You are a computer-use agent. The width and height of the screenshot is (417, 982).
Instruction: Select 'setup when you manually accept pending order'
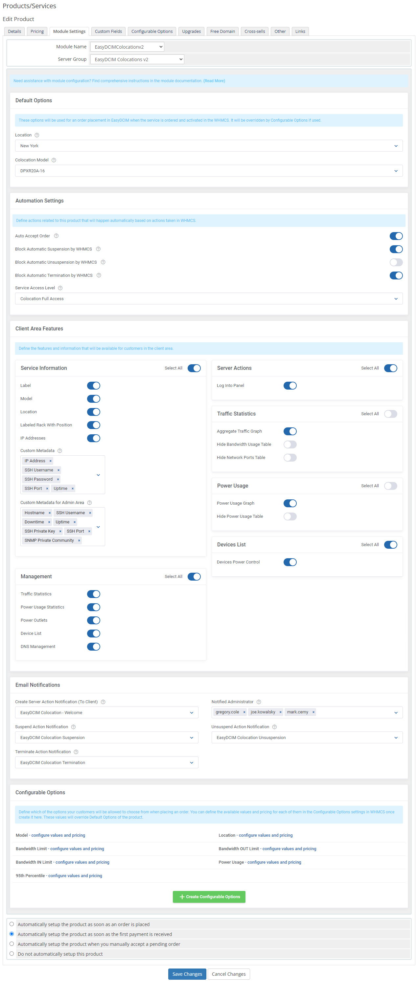12,944
